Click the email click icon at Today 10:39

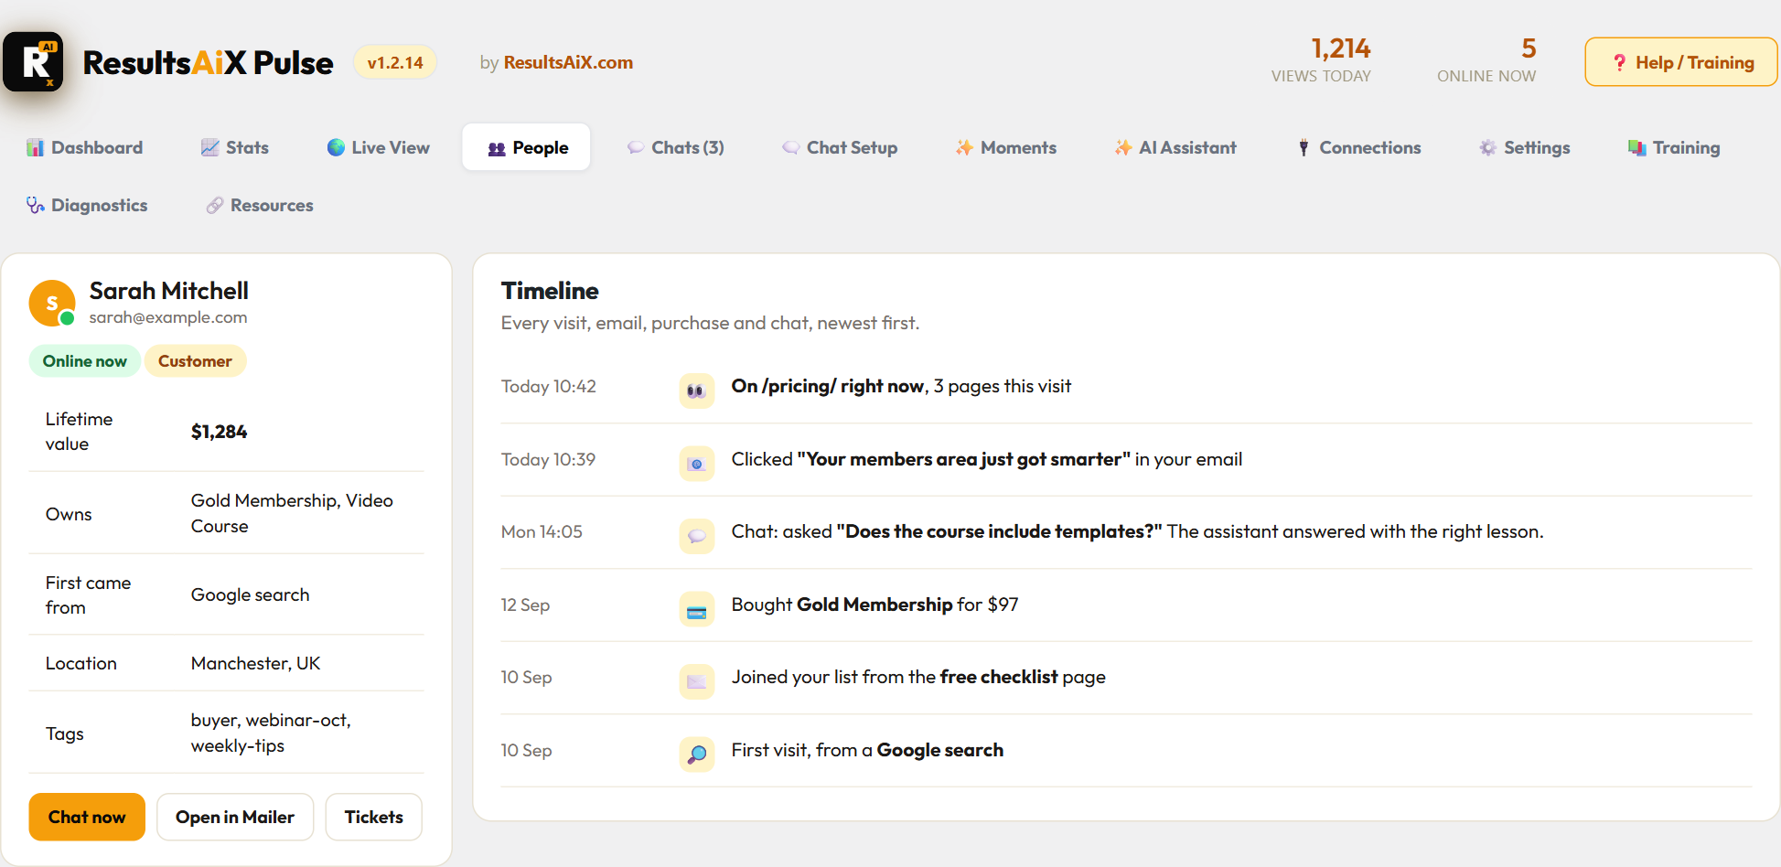click(696, 464)
